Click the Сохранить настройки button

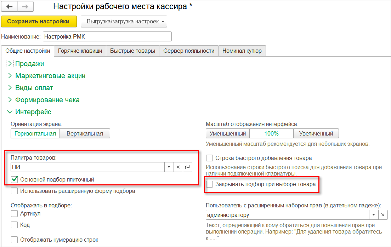pyautogui.click(x=38, y=22)
